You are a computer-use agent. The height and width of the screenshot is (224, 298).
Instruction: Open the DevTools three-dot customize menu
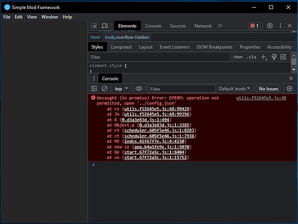pos(281,26)
